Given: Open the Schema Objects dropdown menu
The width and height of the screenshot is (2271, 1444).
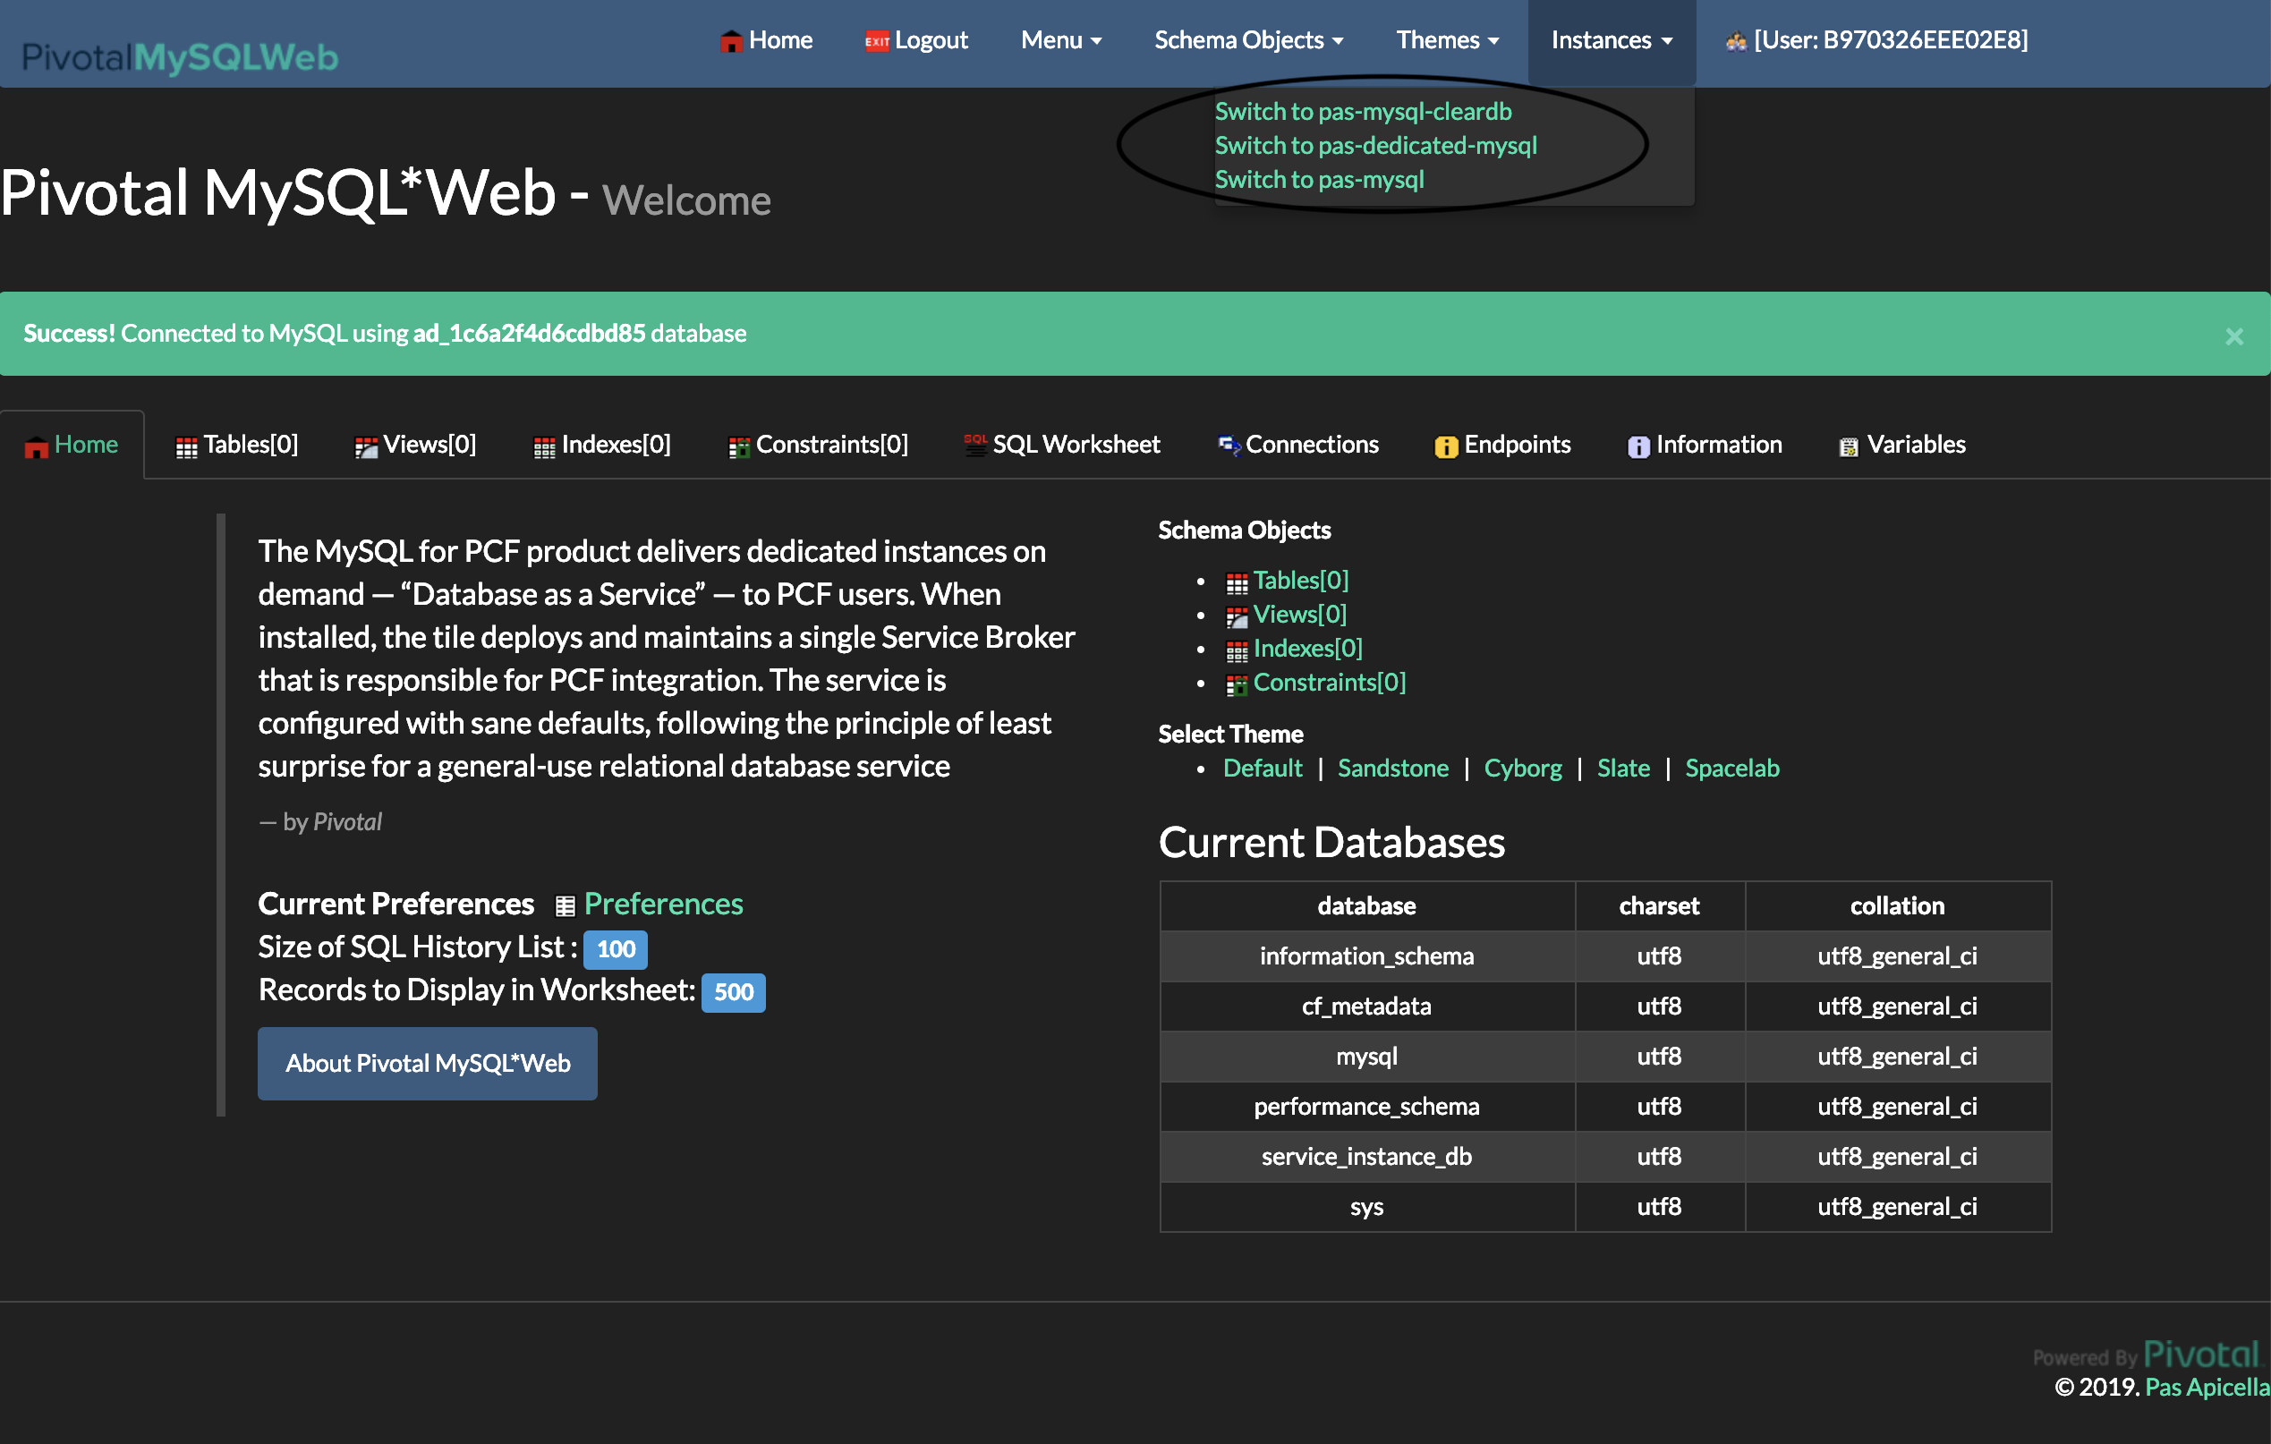Looking at the screenshot, I should click(1247, 40).
